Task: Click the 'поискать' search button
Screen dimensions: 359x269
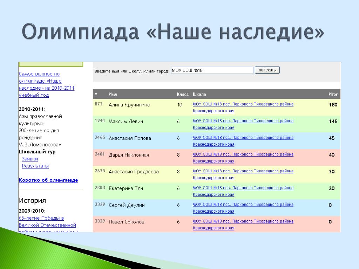Action: [x=267, y=70]
